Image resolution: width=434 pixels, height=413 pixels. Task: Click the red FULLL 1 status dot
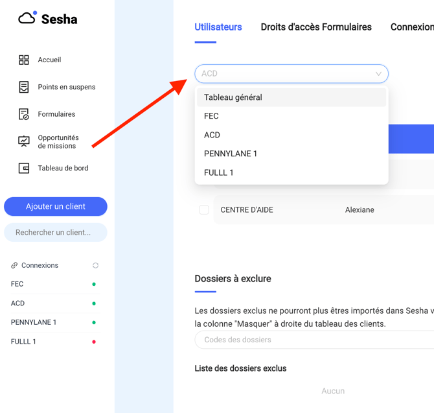94,342
